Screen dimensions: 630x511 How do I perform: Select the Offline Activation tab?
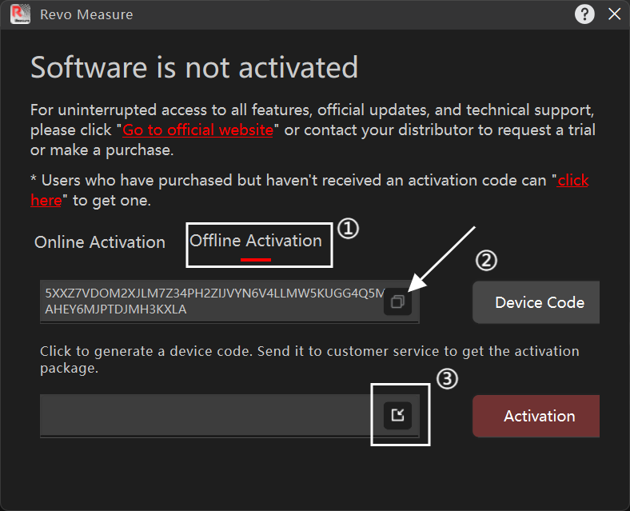(x=256, y=241)
